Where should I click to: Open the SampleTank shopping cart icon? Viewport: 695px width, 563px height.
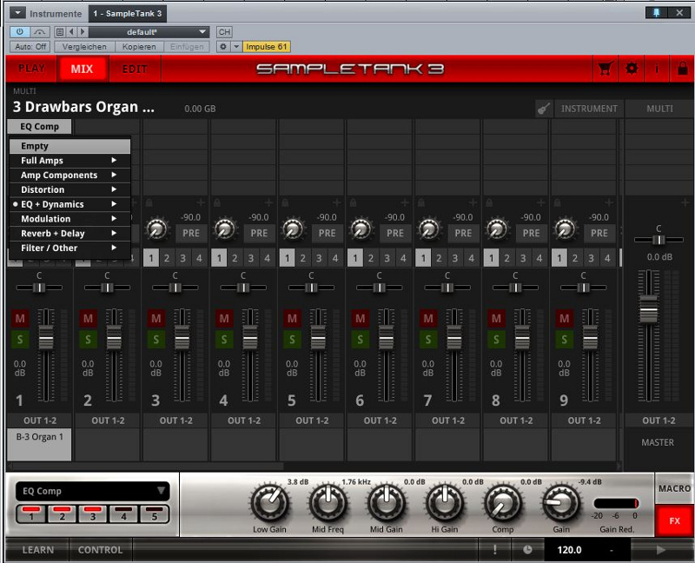coord(605,69)
